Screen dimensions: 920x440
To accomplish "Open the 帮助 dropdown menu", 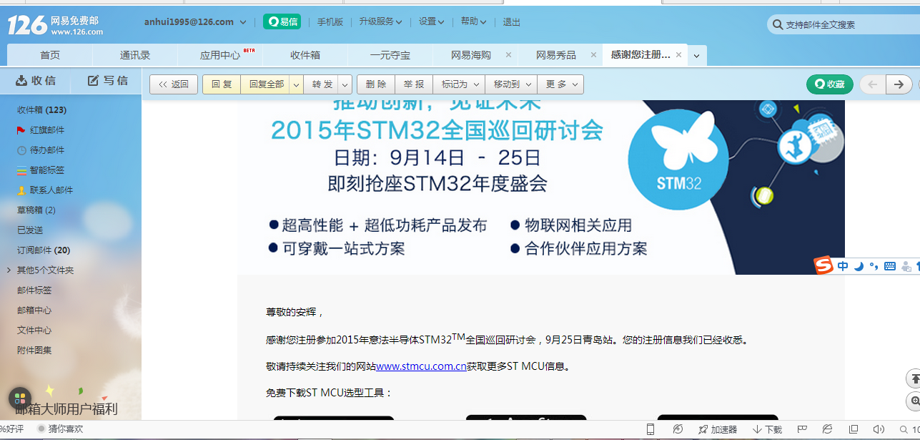I will (x=473, y=22).
